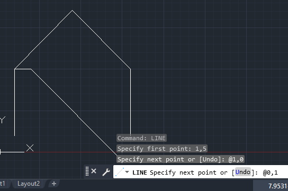
Task: Click the roof apex vertex of drawing
Action: pos(72,10)
